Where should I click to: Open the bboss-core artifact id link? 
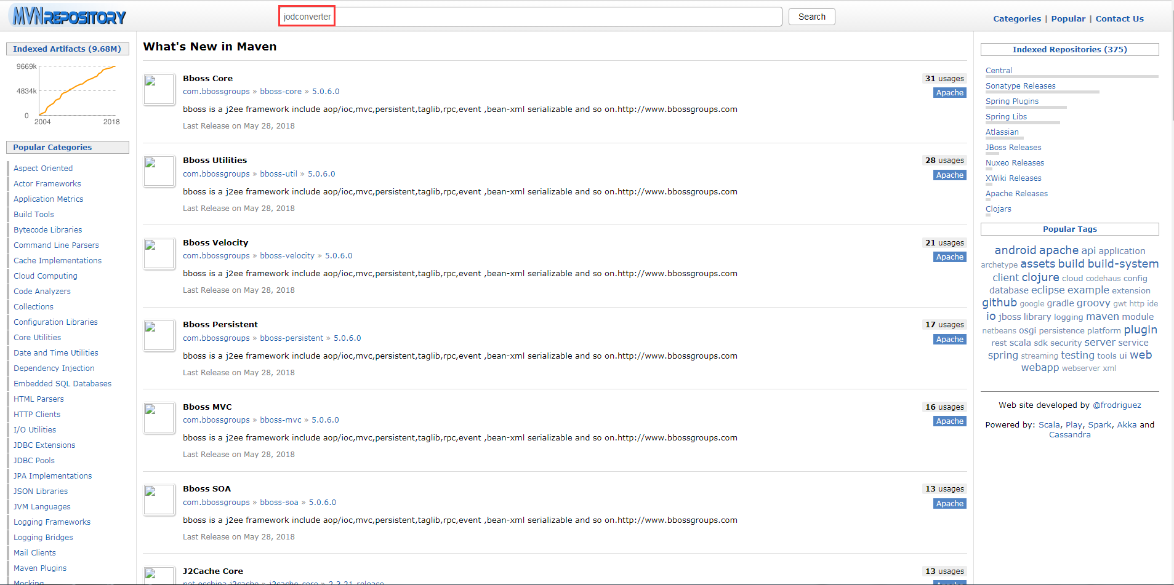(x=281, y=91)
